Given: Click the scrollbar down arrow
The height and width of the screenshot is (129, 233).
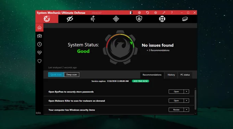Looking at the screenshot, I should point(195,113).
